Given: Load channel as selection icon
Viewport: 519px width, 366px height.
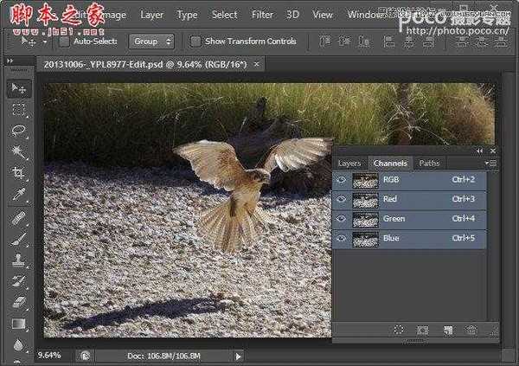Looking at the screenshot, I should pyautogui.click(x=399, y=330).
